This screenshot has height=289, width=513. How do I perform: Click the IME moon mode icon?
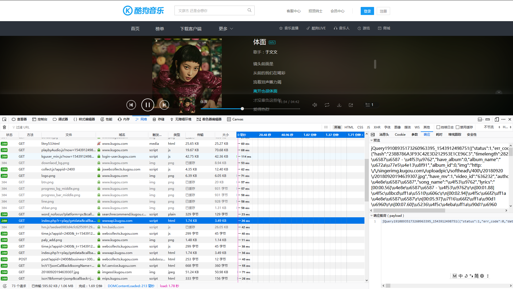466,276
